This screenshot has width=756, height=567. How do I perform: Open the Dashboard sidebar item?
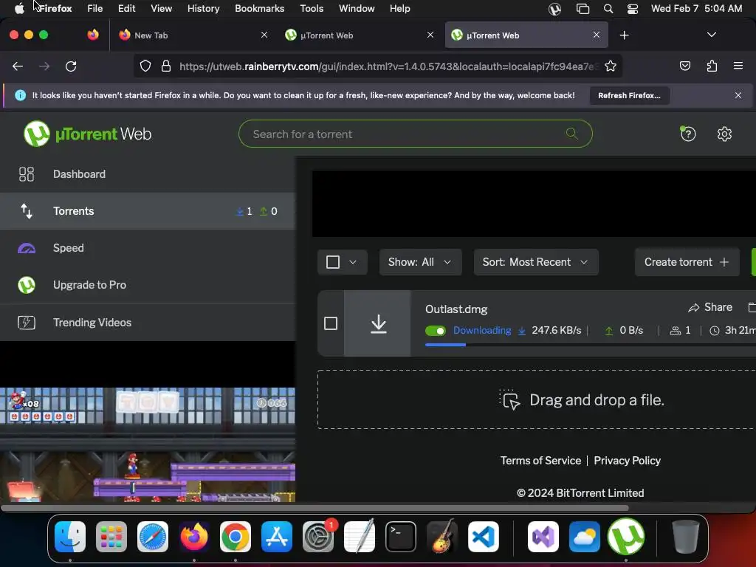(x=148, y=174)
